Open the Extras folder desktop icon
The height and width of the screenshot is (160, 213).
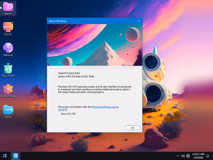tap(8, 111)
